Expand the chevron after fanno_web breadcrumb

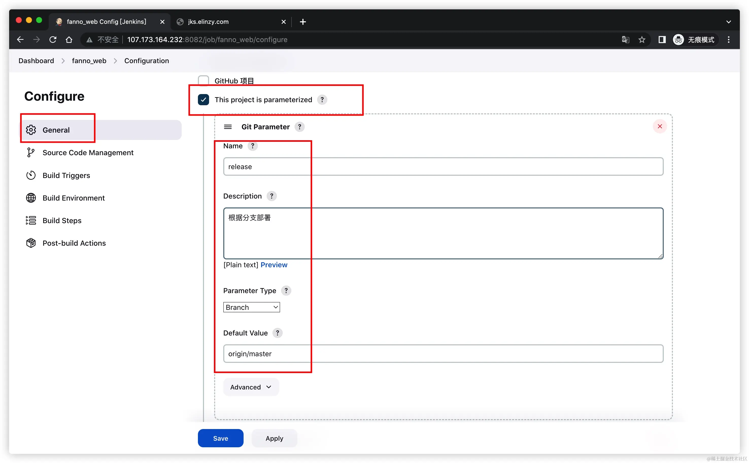(x=115, y=61)
